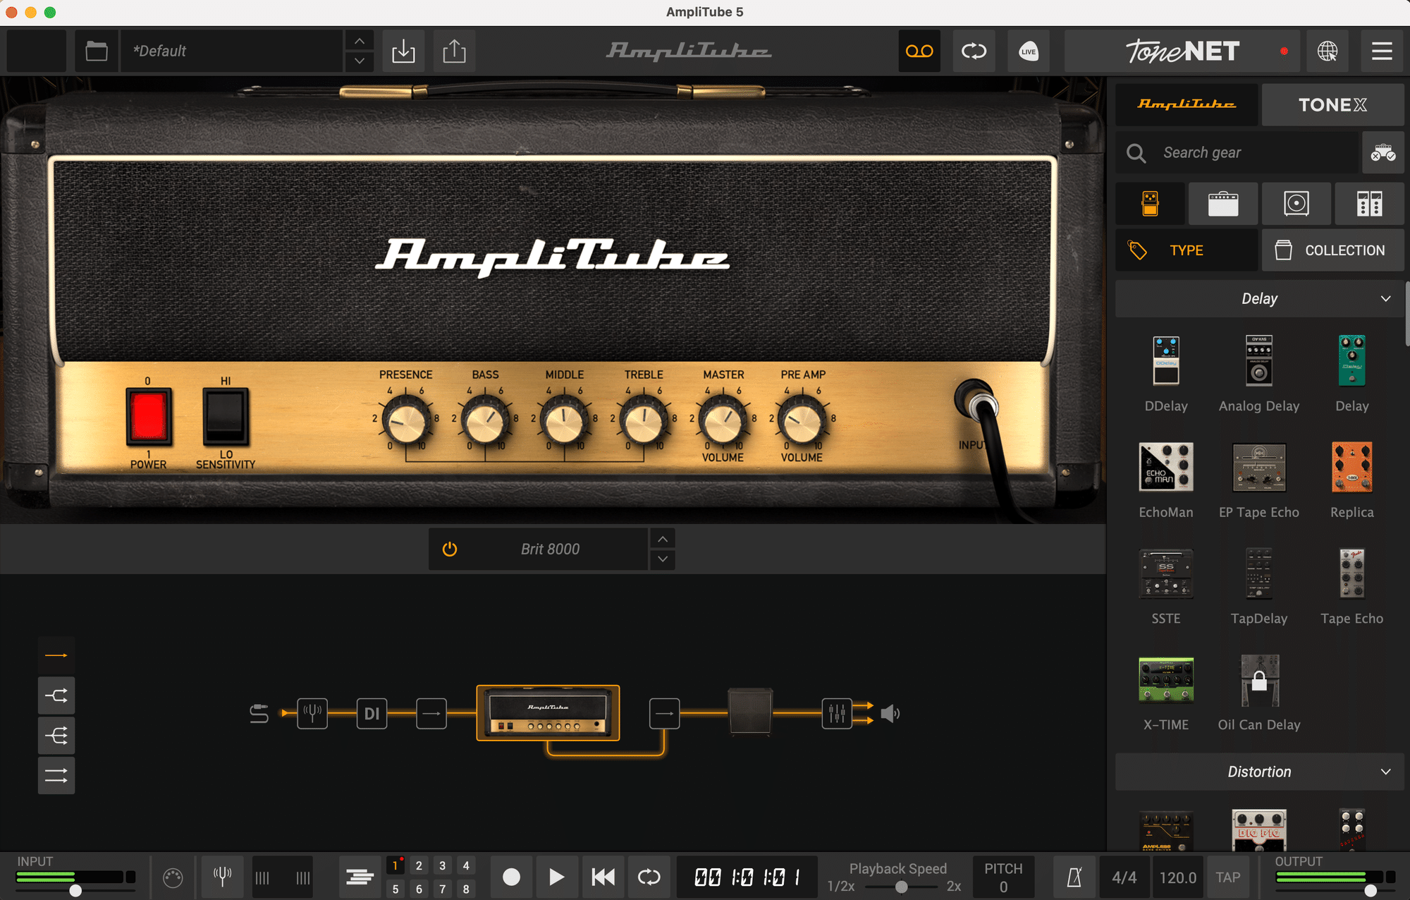Viewport: 1410px width, 900px height.
Task: Click the ToneNET globe icon
Action: (x=1328, y=51)
